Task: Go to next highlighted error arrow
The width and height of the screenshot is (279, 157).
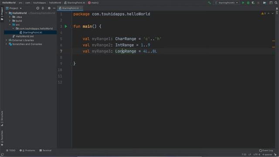Action: coord(272,14)
